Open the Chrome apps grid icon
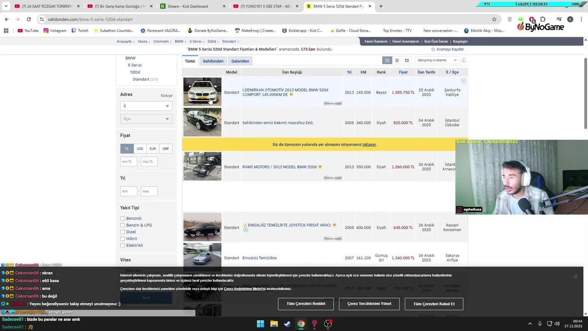Viewport: 588px width, 331px height. pyautogui.click(x=6, y=30)
